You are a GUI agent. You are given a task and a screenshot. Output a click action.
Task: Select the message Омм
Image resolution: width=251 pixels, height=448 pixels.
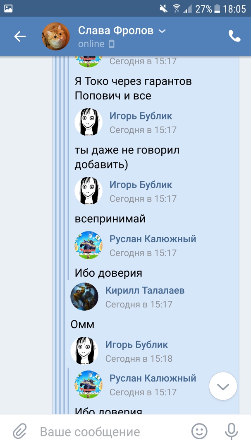pos(82,324)
